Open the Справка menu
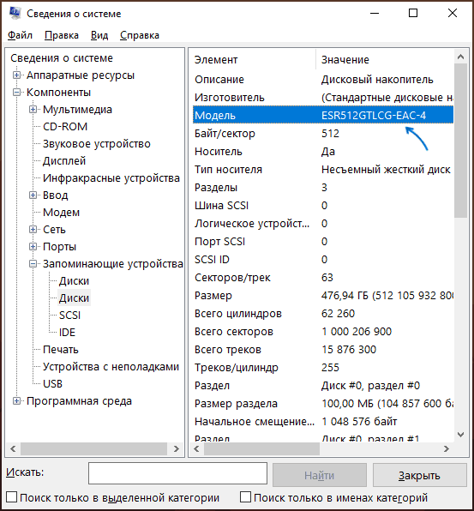 click(140, 35)
